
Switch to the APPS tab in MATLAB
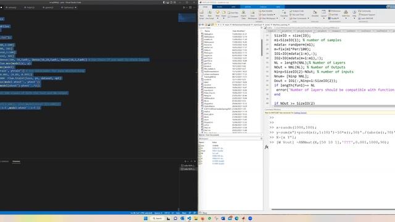(x=233, y=7)
